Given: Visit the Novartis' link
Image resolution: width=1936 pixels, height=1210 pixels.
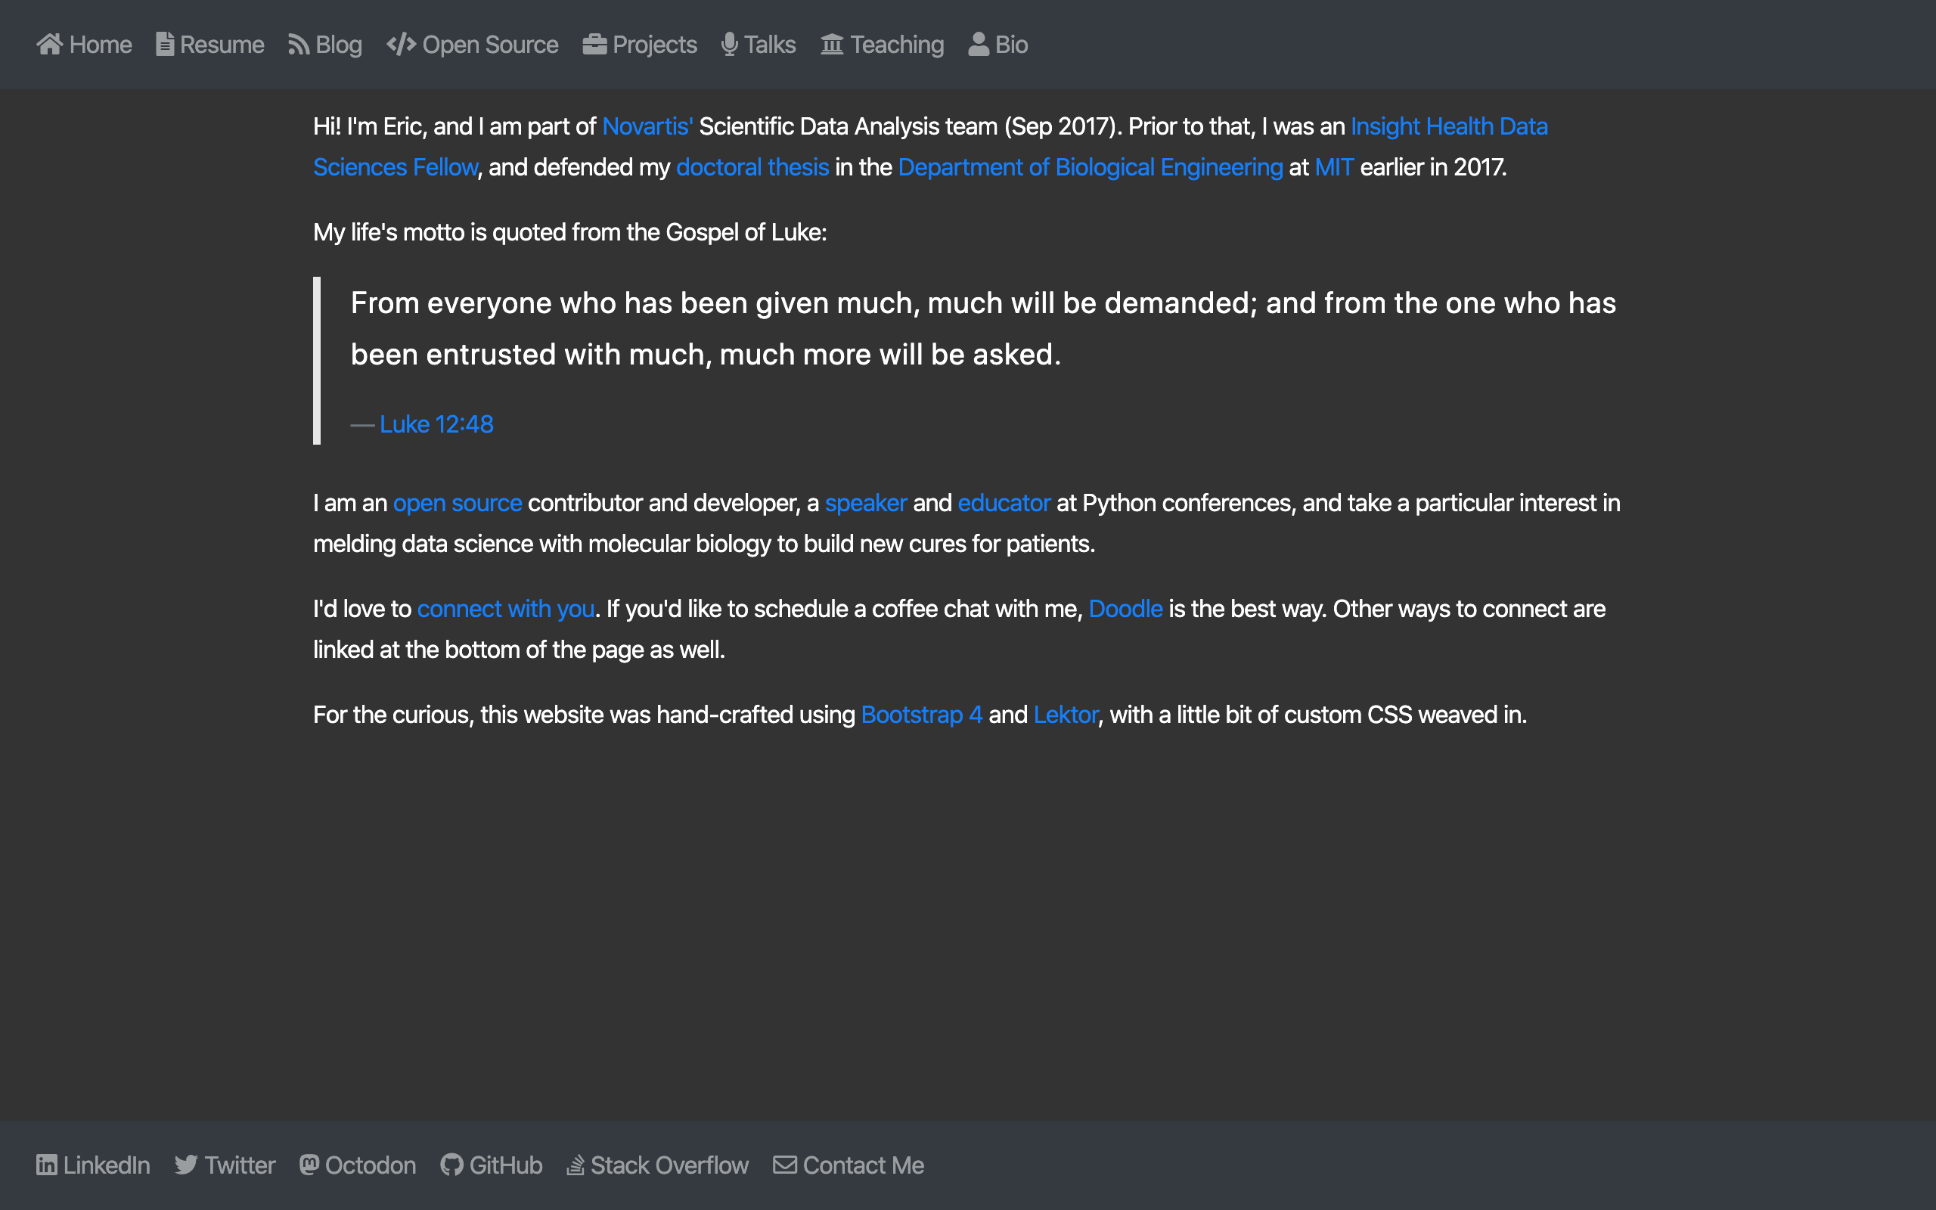Looking at the screenshot, I should coord(647,126).
